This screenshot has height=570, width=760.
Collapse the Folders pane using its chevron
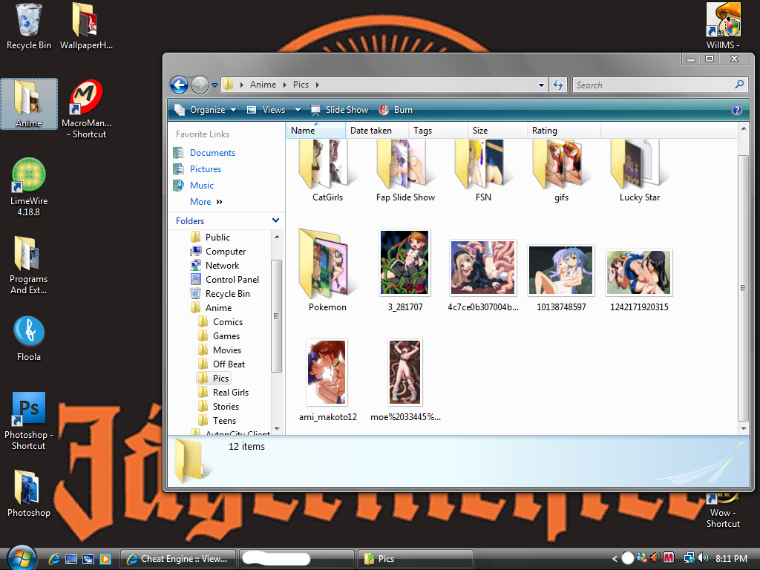pos(275,220)
